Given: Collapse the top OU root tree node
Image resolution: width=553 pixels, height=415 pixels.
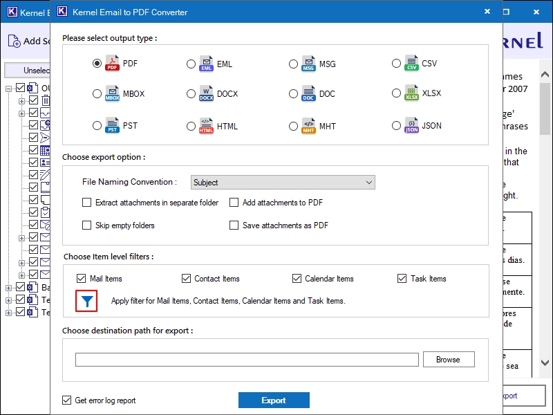Looking at the screenshot, I should click(8, 89).
